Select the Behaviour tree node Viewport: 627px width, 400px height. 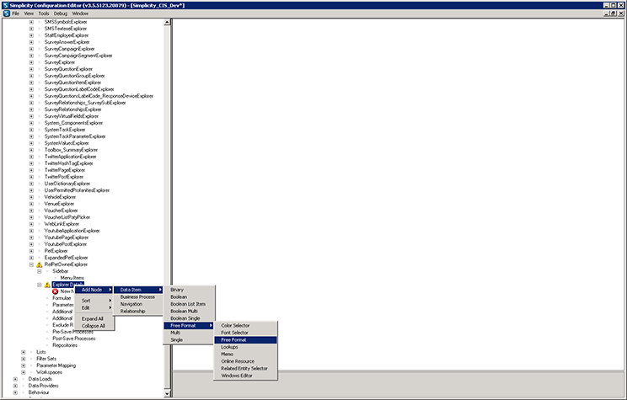39,392
